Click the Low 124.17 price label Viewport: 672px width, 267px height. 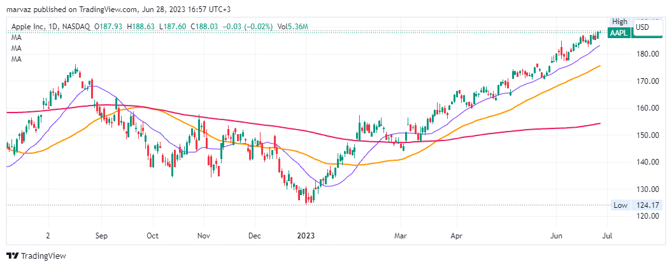pos(636,205)
